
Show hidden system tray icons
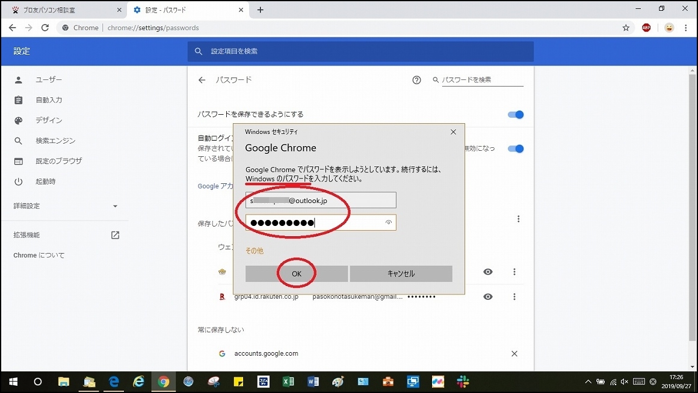(x=588, y=382)
